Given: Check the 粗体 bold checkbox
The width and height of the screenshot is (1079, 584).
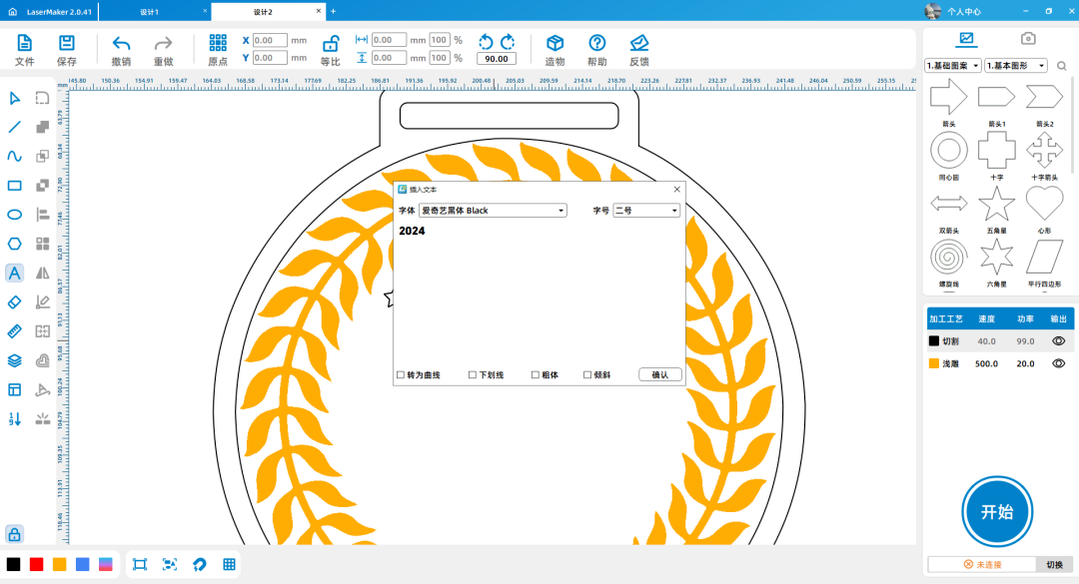Looking at the screenshot, I should (536, 375).
